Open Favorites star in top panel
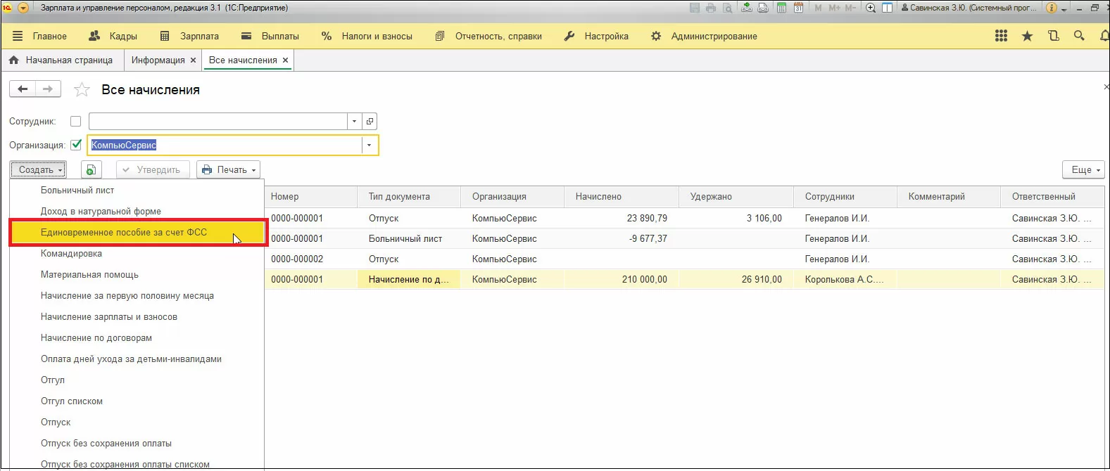 1027,36
